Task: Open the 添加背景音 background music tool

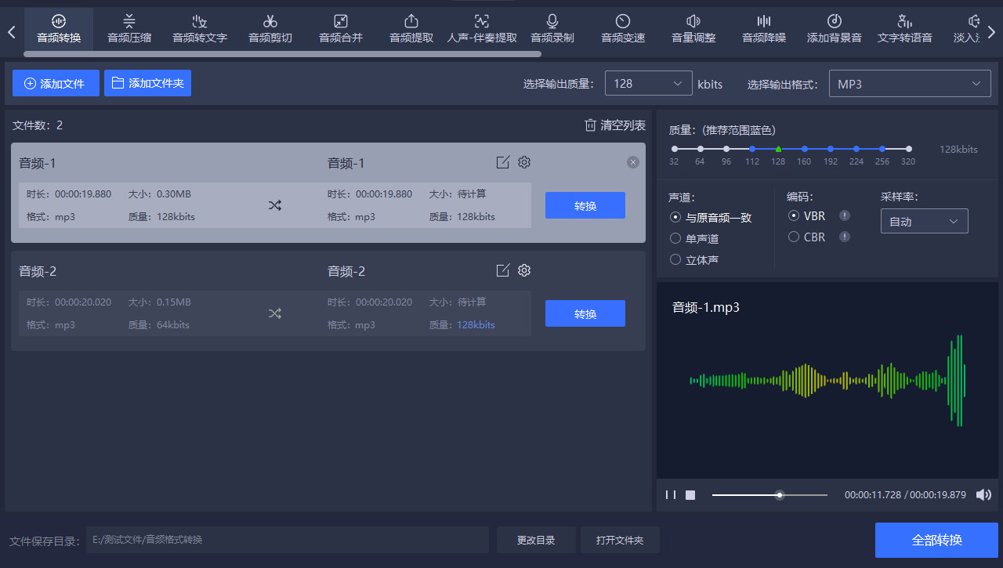Action: point(835,28)
